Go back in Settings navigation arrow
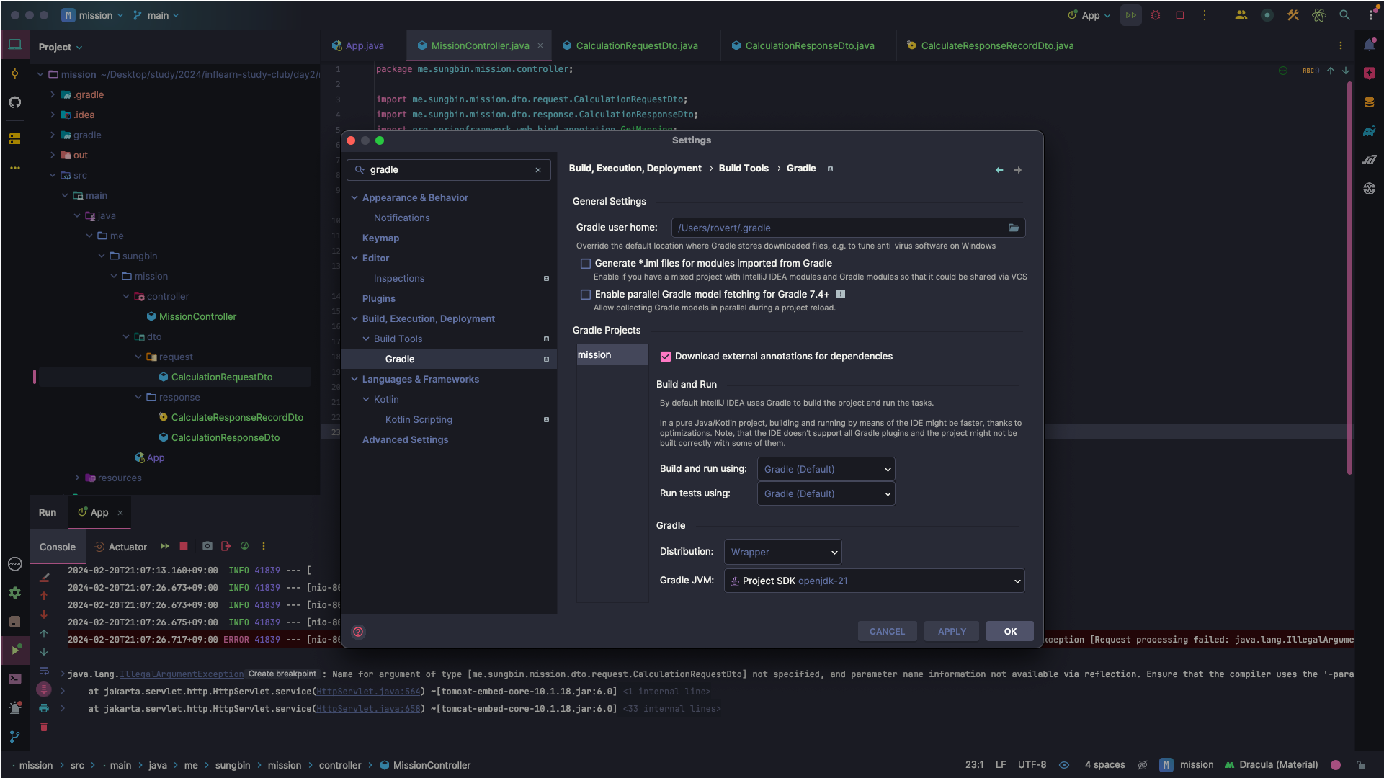This screenshot has height=778, width=1384. tap(999, 170)
